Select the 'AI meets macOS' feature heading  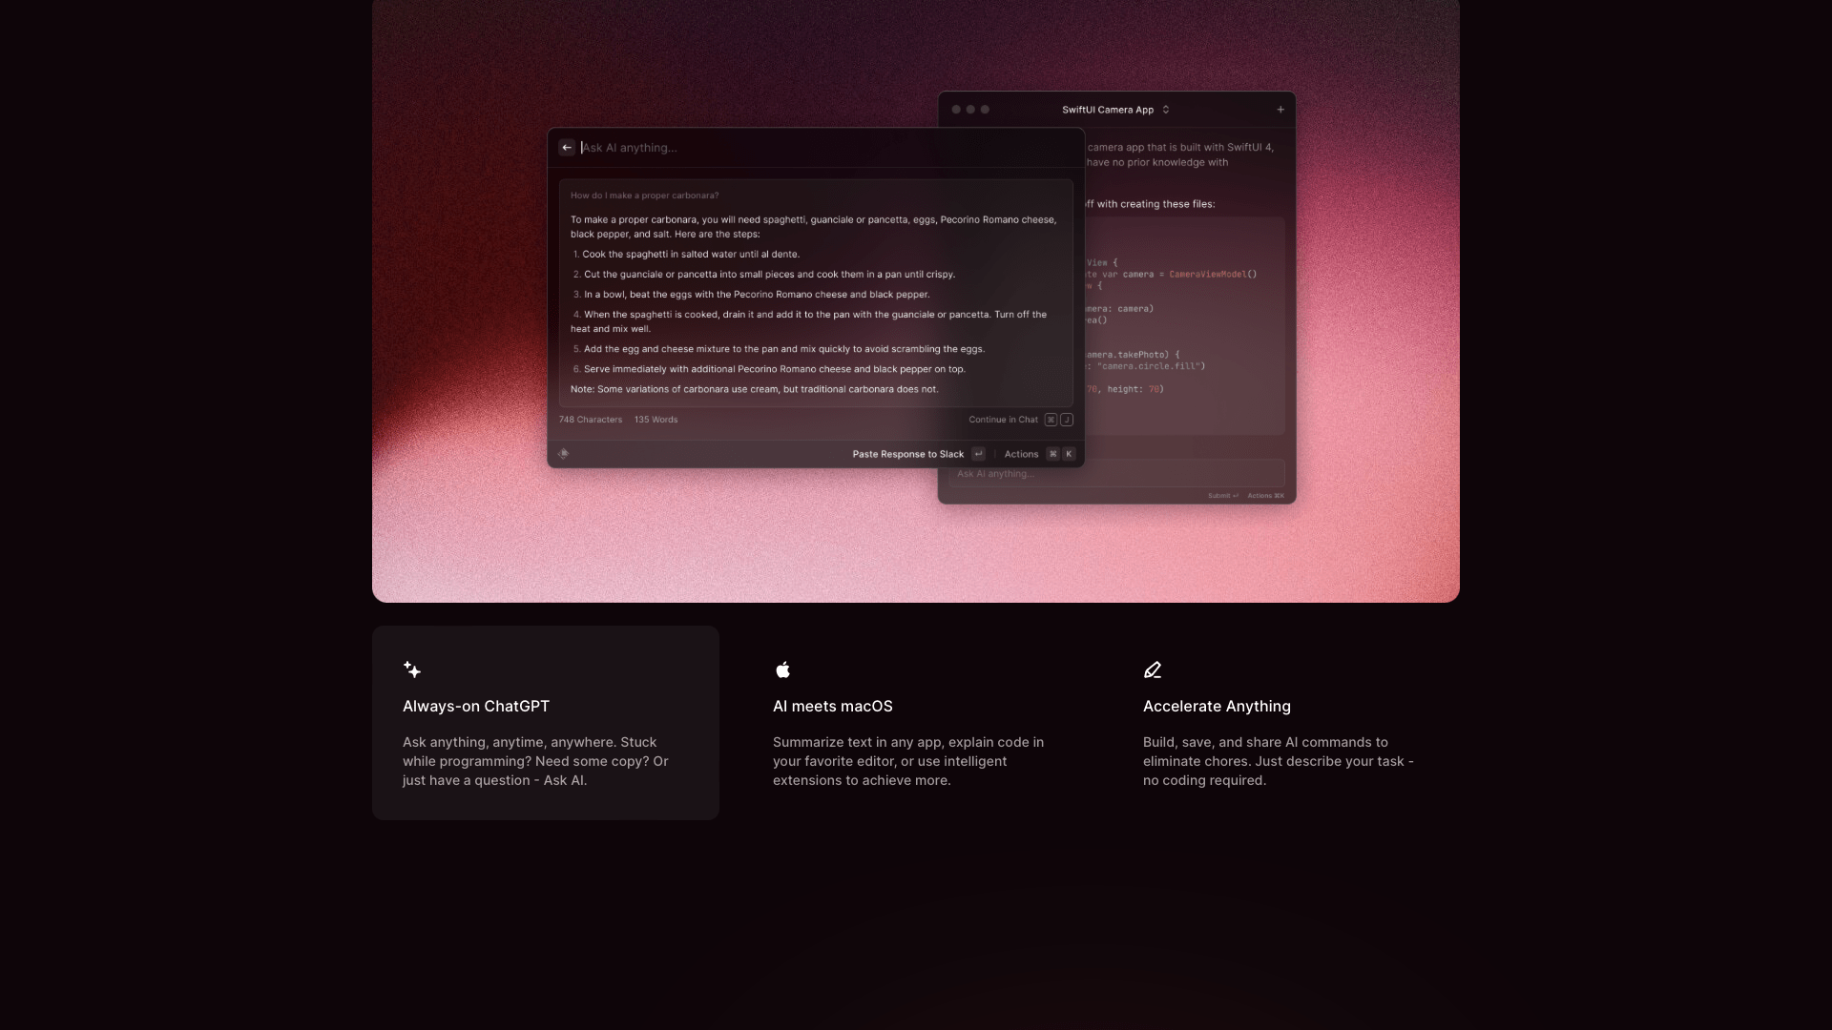(833, 706)
